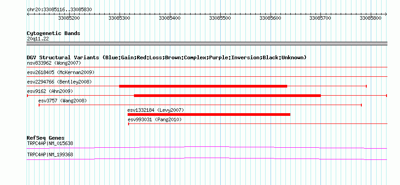The height and width of the screenshot is (185, 400).
Task: Open gene TRPC4AP|NM_199368 label
Action: (50, 154)
